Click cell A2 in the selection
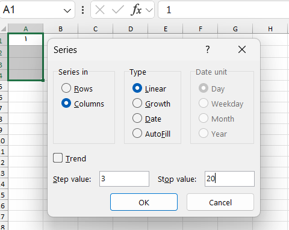The image size is (289, 230). tap(26, 52)
